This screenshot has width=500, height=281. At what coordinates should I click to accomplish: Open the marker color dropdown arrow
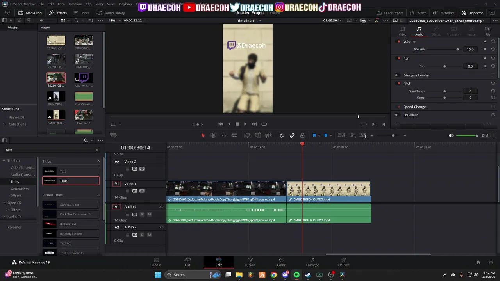coord(331,135)
